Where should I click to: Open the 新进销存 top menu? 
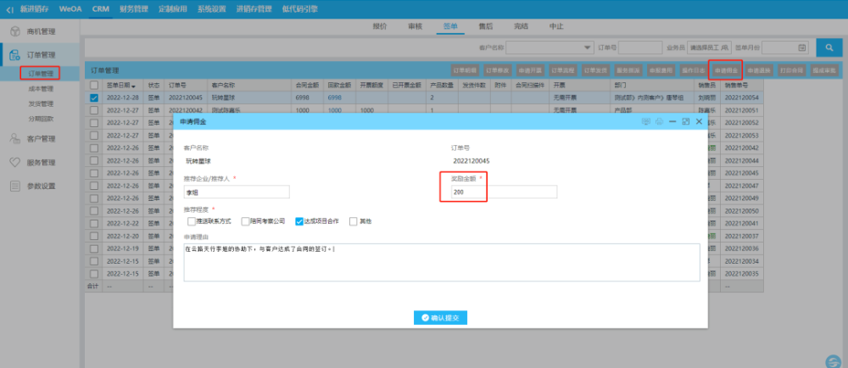pyautogui.click(x=34, y=9)
